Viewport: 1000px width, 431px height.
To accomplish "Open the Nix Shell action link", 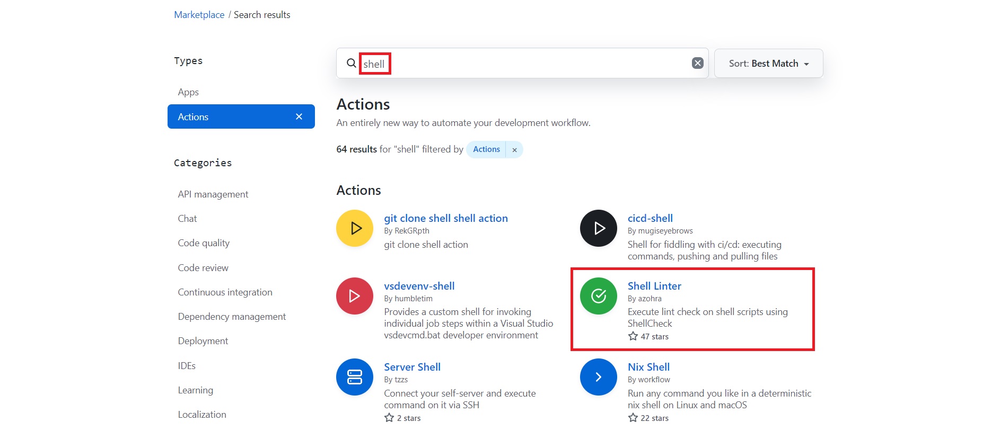I will [x=648, y=367].
